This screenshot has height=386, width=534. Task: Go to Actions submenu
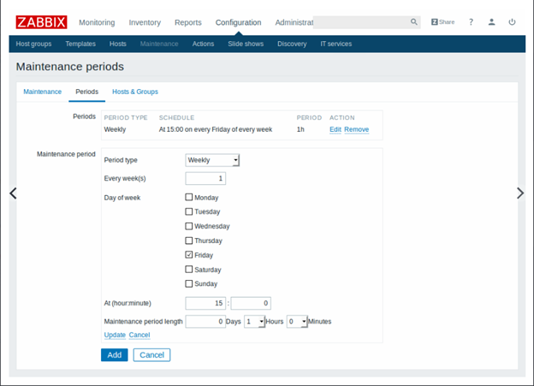[203, 44]
